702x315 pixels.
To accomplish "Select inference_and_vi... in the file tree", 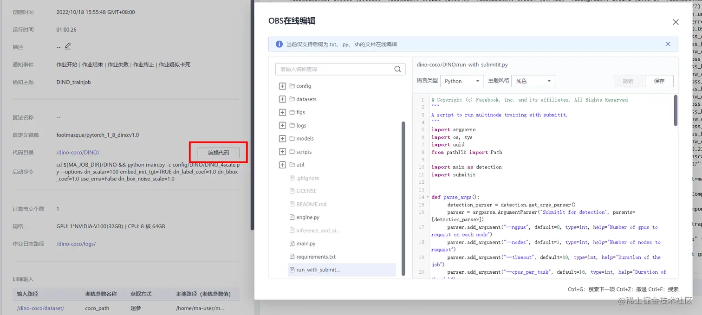I will point(318,231).
